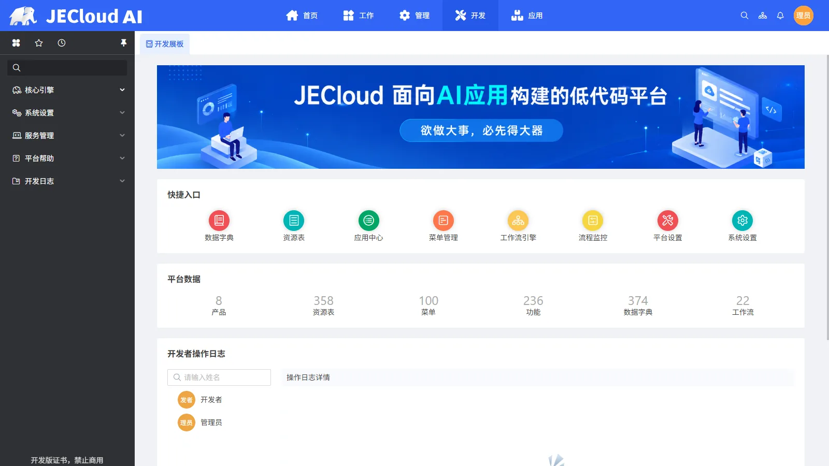829x466 pixels.
Task: Show recent history with the clock icon
Action: [x=62, y=43]
